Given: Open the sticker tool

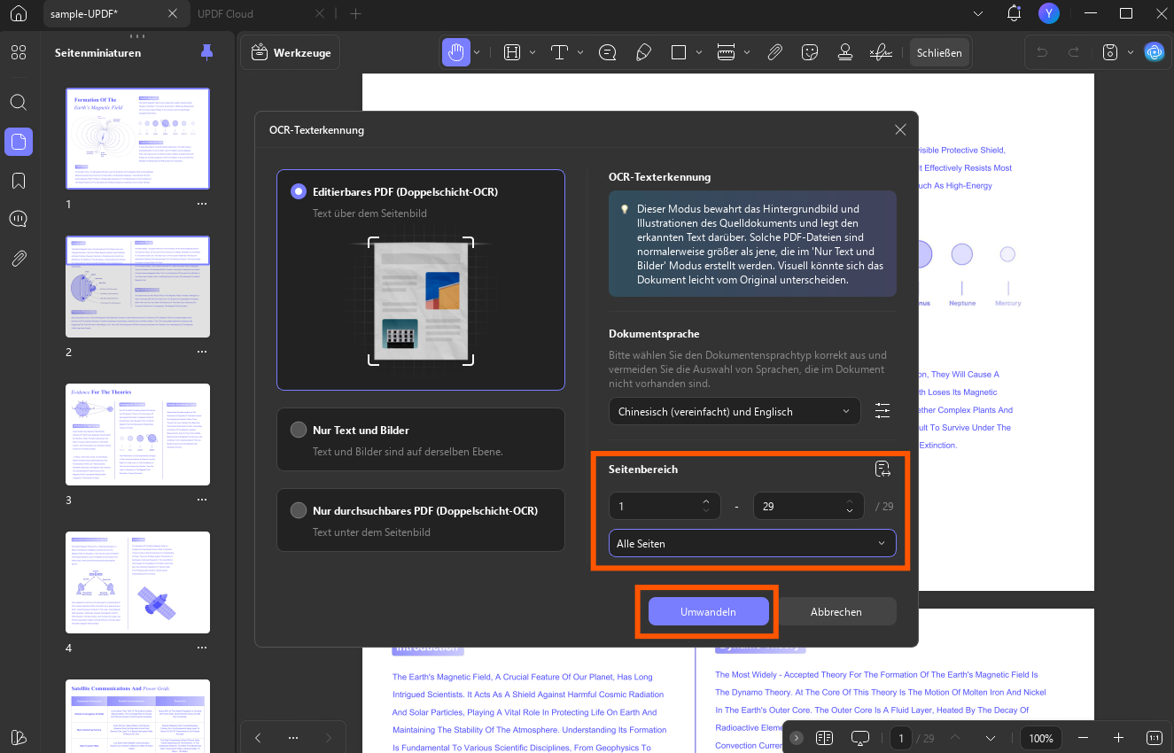Looking at the screenshot, I should click(809, 52).
